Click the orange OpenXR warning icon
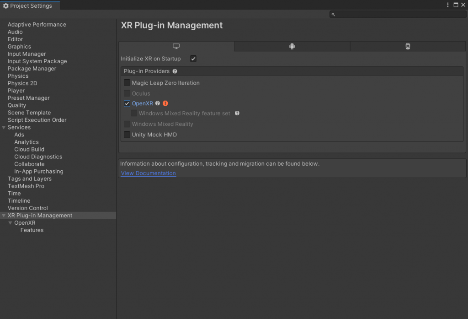Viewport: 468px width, 319px height. (x=165, y=103)
